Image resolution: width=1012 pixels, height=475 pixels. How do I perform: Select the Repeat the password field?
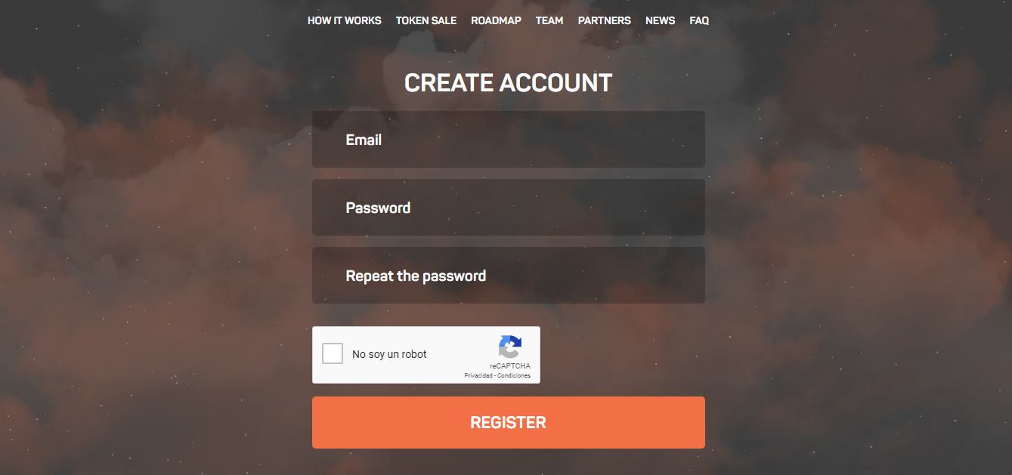coord(509,276)
